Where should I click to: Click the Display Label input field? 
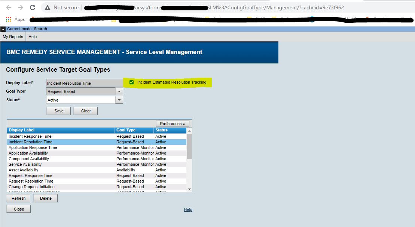84,83
